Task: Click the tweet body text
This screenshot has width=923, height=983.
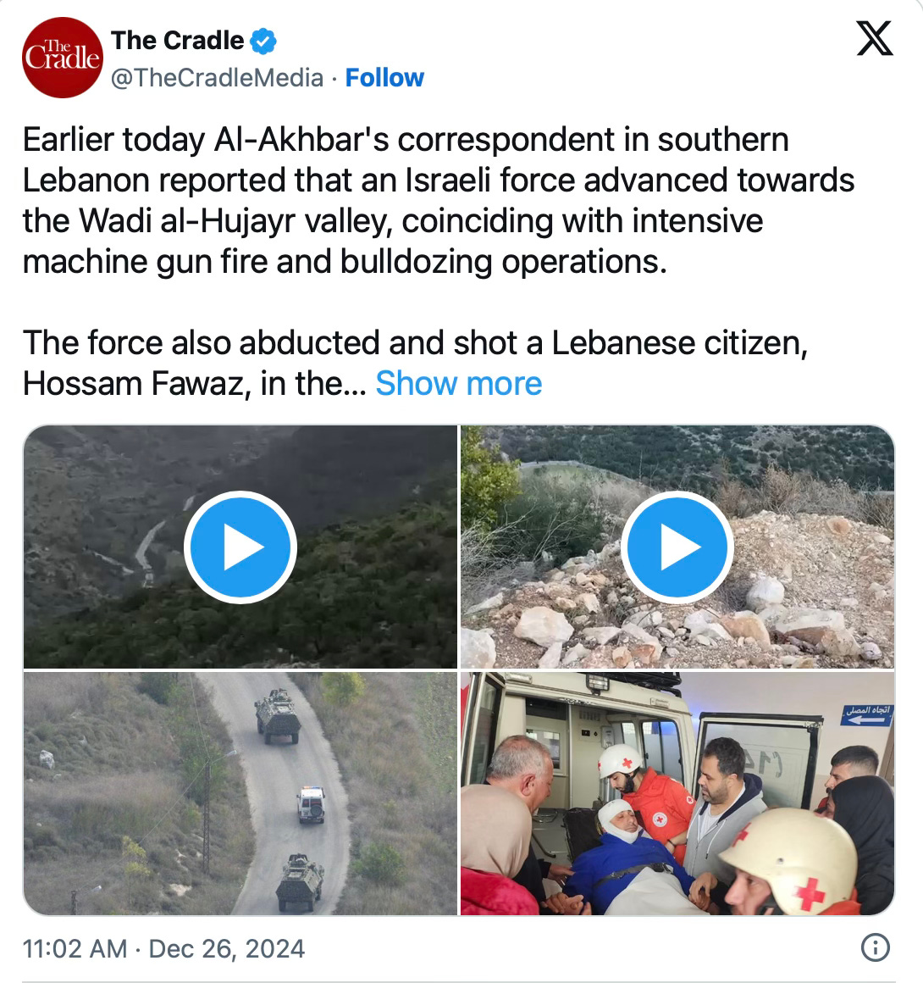Action: tap(439, 261)
